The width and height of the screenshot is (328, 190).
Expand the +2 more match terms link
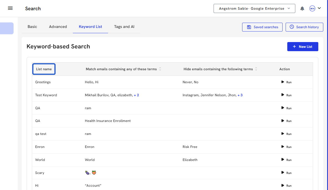[136, 95]
